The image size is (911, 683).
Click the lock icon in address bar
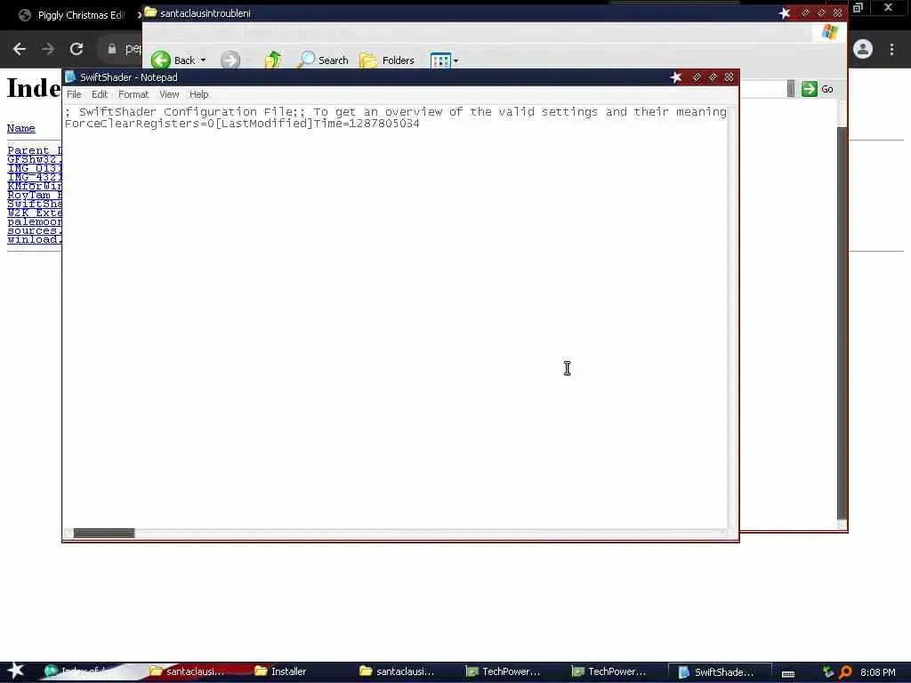(111, 49)
